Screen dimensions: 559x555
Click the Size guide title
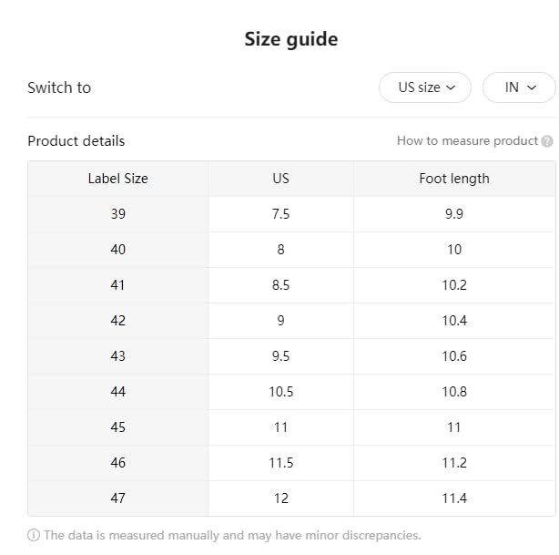[290, 39]
